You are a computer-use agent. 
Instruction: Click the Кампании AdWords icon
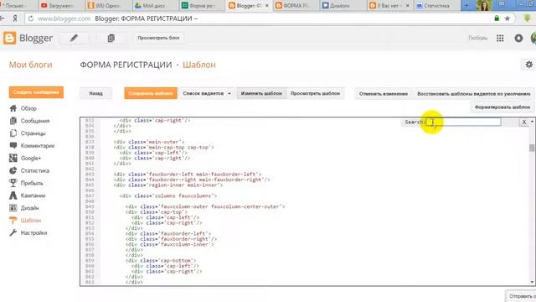tap(13, 195)
